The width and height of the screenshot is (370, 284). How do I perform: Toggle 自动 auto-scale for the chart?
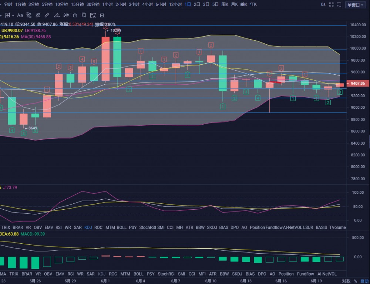point(365,281)
